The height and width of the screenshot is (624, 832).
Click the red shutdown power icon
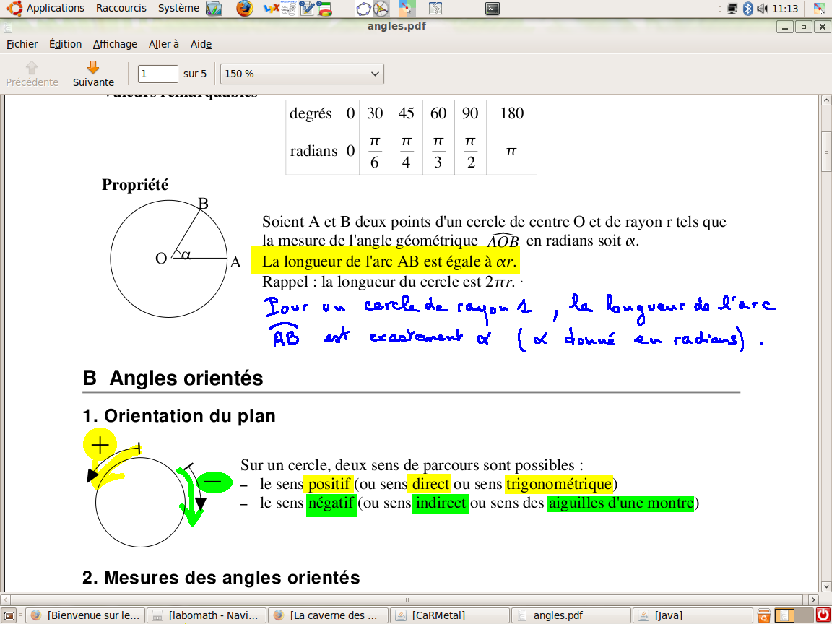823,615
